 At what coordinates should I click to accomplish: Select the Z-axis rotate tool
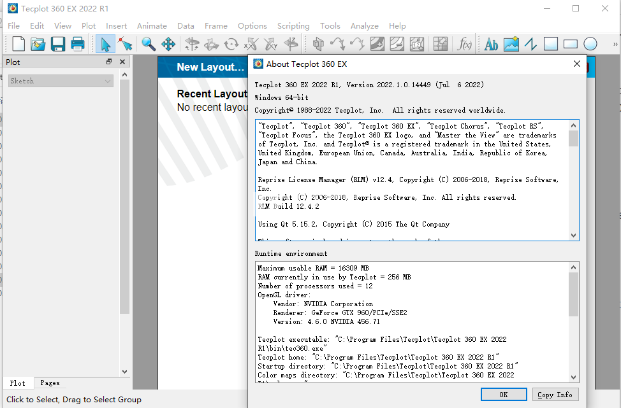coord(291,44)
